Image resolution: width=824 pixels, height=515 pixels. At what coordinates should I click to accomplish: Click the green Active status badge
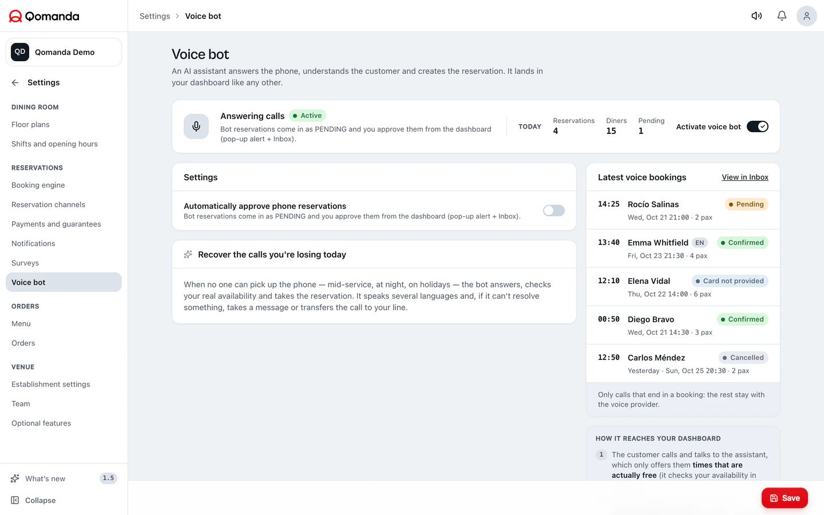point(307,116)
